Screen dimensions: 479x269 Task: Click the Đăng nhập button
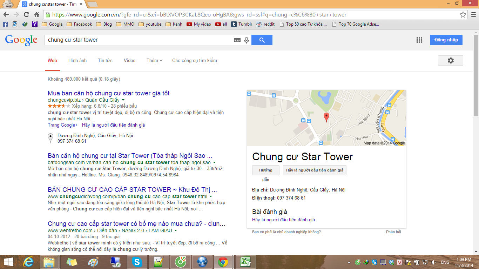(446, 40)
